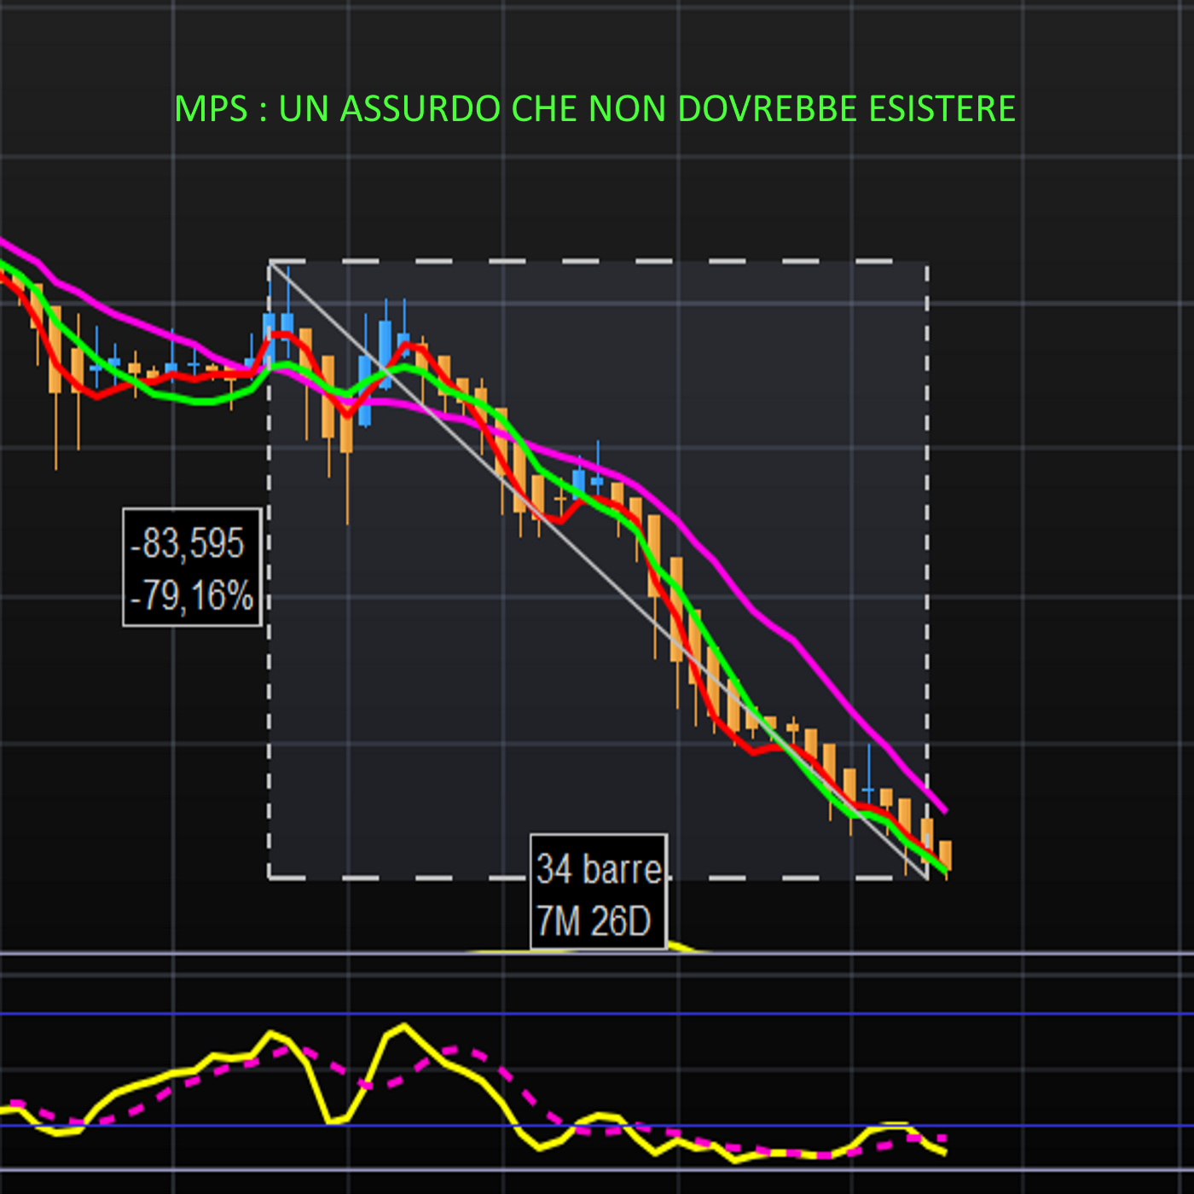1194x1194 pixels.
Task: Select the top-left corner of the dashed measurement box
Action: [270, 262]
